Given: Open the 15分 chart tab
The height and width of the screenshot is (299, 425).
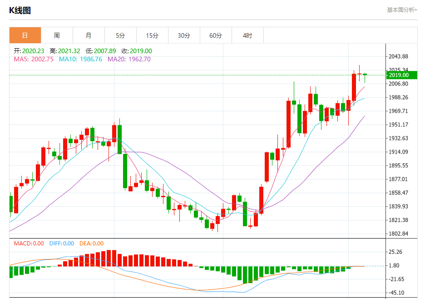Looking at the screenshot, I should (x=152, y=35).
